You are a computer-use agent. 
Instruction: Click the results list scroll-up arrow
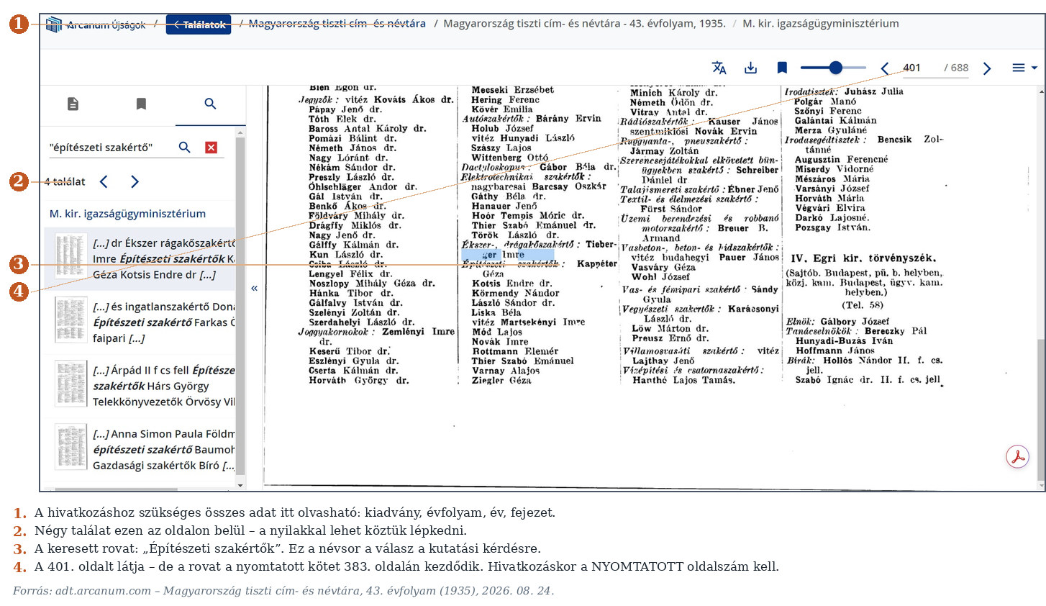coord(240,132)
